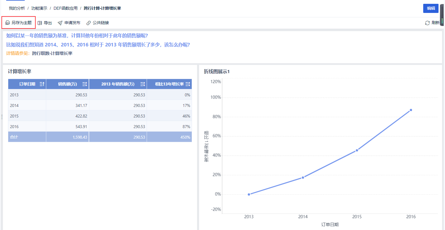Image resolution: width=445 pixels, height=230 pixels.
Task: Go to 我的分析 in breadcrumb
Action: tap(17, 8)
